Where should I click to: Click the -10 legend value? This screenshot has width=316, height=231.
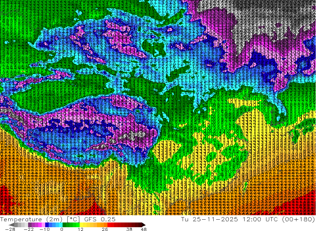(x=45, y=229)
